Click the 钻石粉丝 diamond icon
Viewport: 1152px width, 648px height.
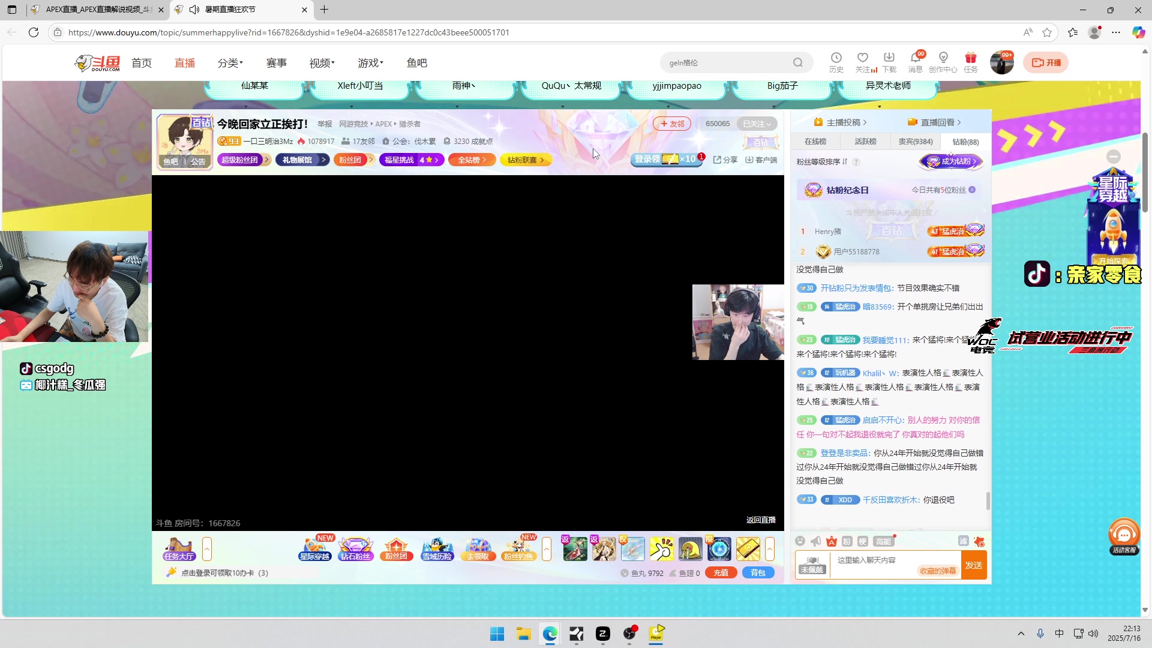pos(356,548)
